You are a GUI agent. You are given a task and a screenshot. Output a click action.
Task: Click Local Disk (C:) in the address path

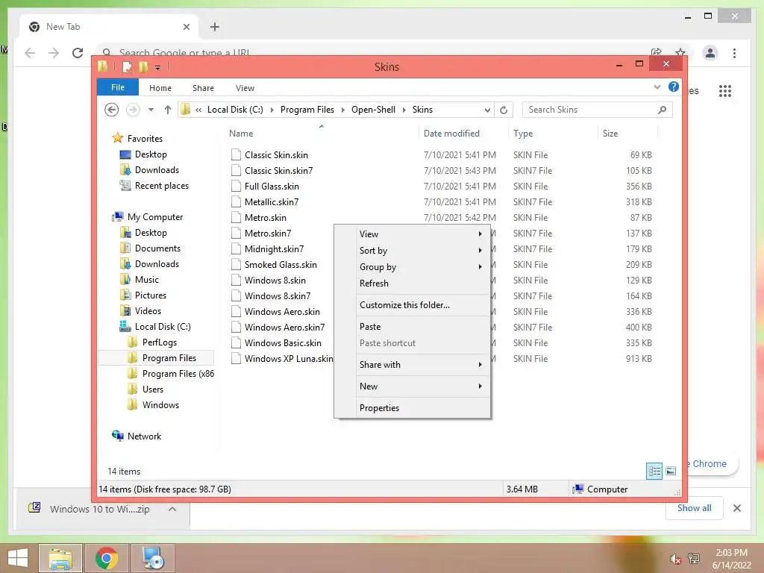click(x=235, y=110)
